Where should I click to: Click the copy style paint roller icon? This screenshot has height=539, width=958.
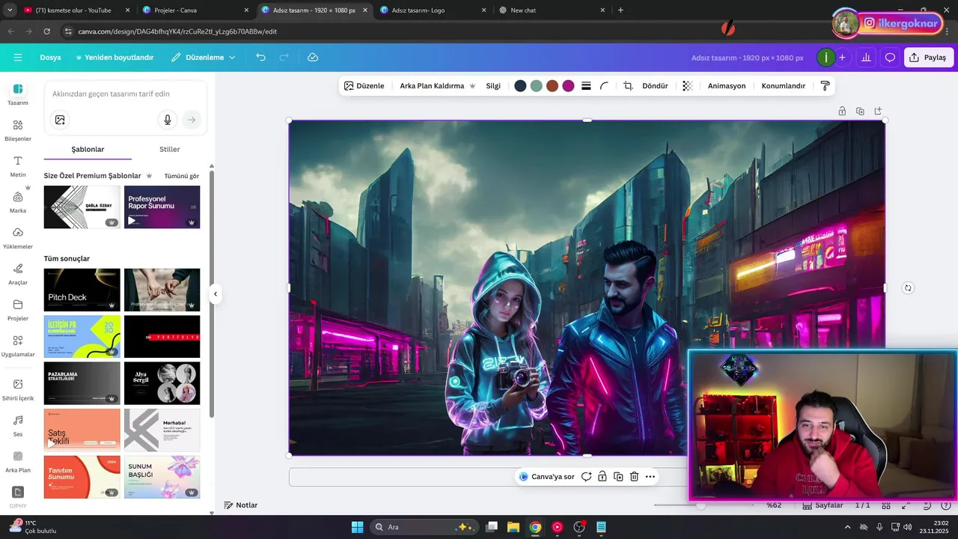click(825, 86)
